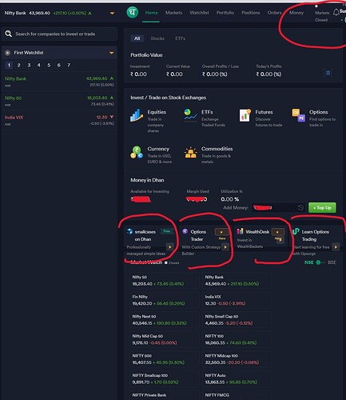This screenshot has height=400, width=346.
Task: Open Nifty Next 50 in Market Watch
Action: [163, 320]
